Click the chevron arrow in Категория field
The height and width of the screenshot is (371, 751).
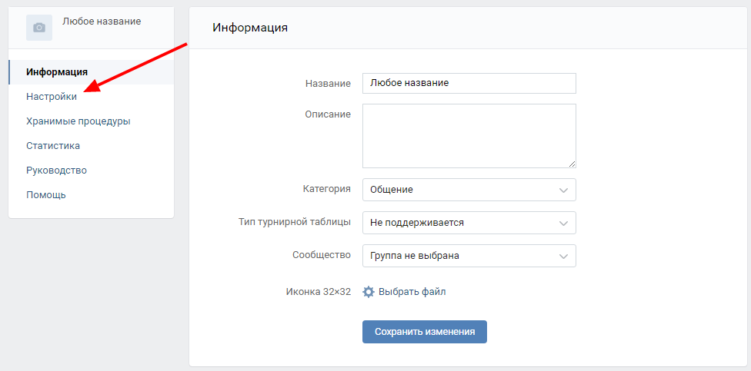(x=564, y=190)
